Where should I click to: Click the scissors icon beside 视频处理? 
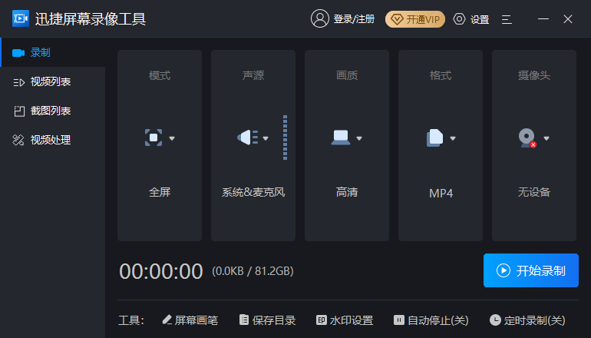click(18, 140)
